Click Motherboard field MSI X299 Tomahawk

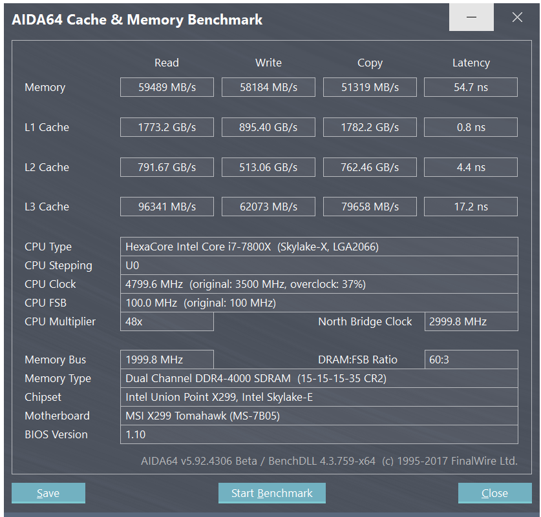[319, 416]
